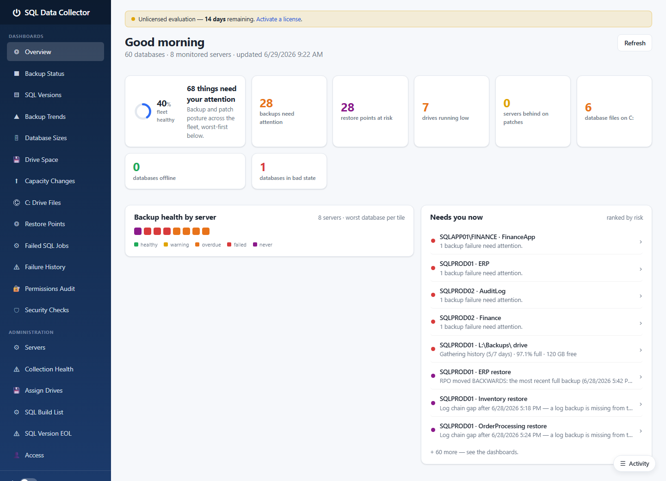The height and width of the screenshot is (481, 666).
Task: Expand the SQLPROD02 · Finance row chevron
Action: tap(641, 323)
